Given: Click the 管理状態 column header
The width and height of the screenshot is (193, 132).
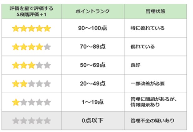Looking at the screenshot, I should (x=155, y=11).
